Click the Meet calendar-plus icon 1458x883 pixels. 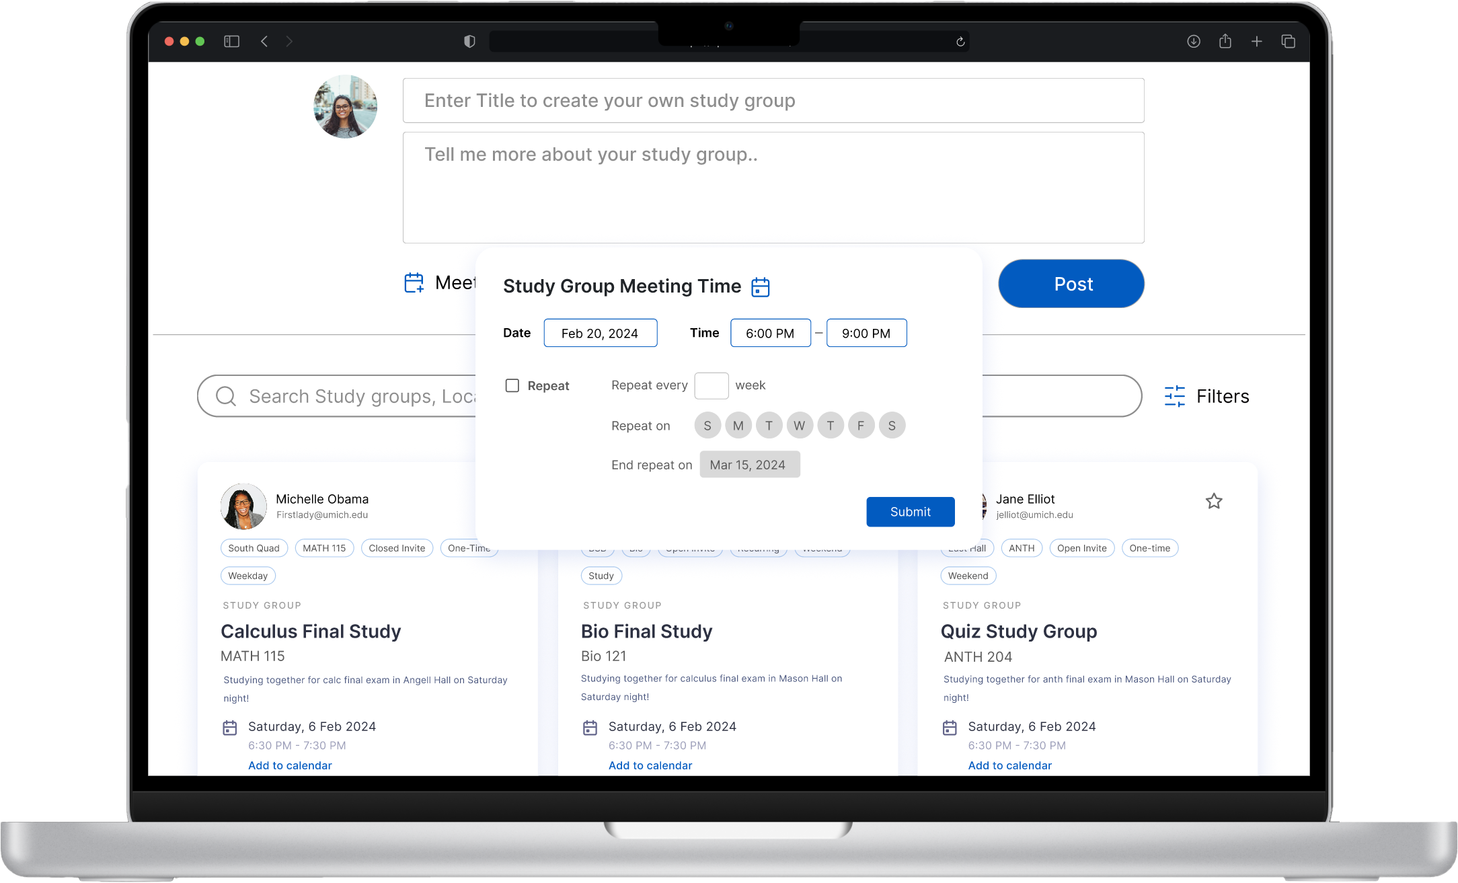[x=414, y=282]
